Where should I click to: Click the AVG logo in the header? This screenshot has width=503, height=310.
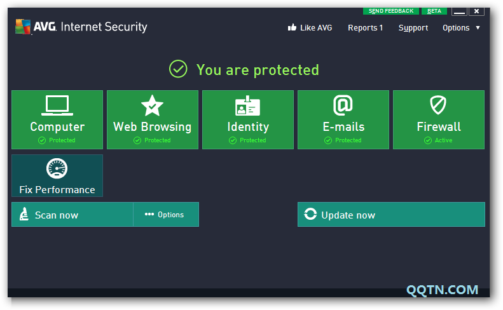[x=24, y=27]
